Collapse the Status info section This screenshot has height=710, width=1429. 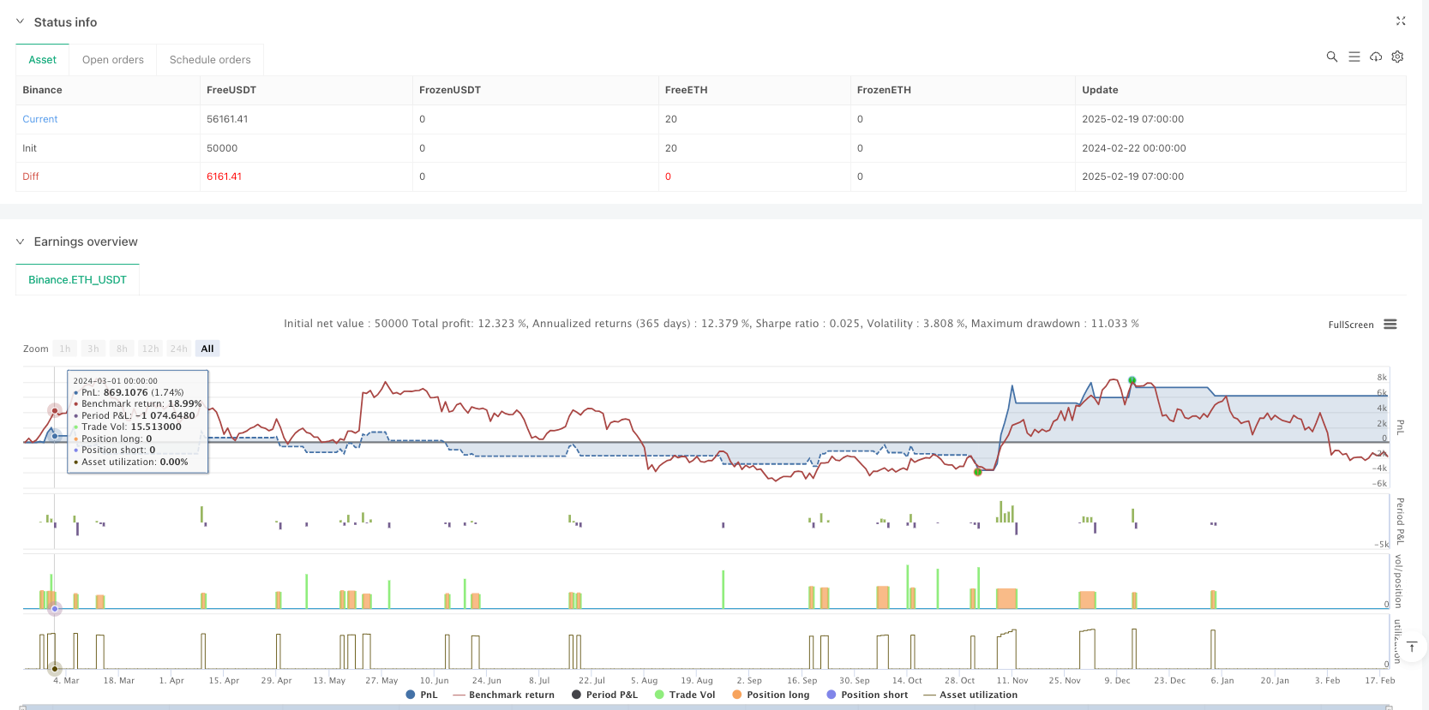[x=21, y=21]
